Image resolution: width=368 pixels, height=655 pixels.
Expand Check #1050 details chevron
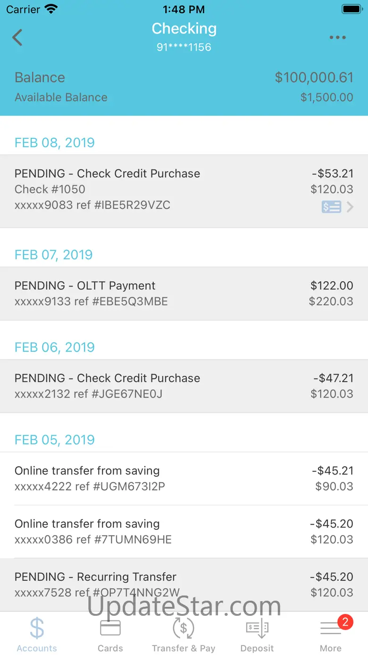[350, 207]
